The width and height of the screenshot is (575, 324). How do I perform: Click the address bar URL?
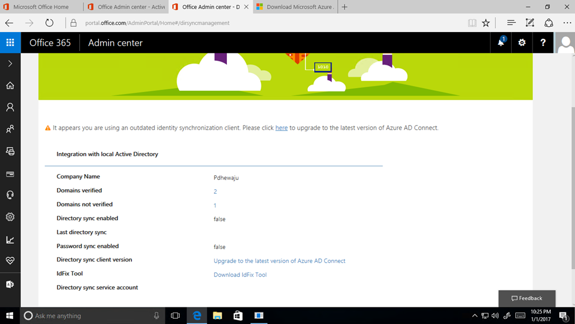click(157, 23)
